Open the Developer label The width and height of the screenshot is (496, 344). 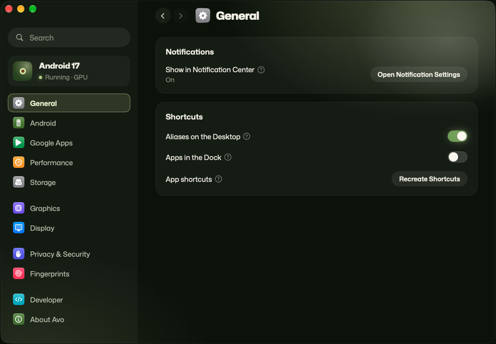pos(47,300)
